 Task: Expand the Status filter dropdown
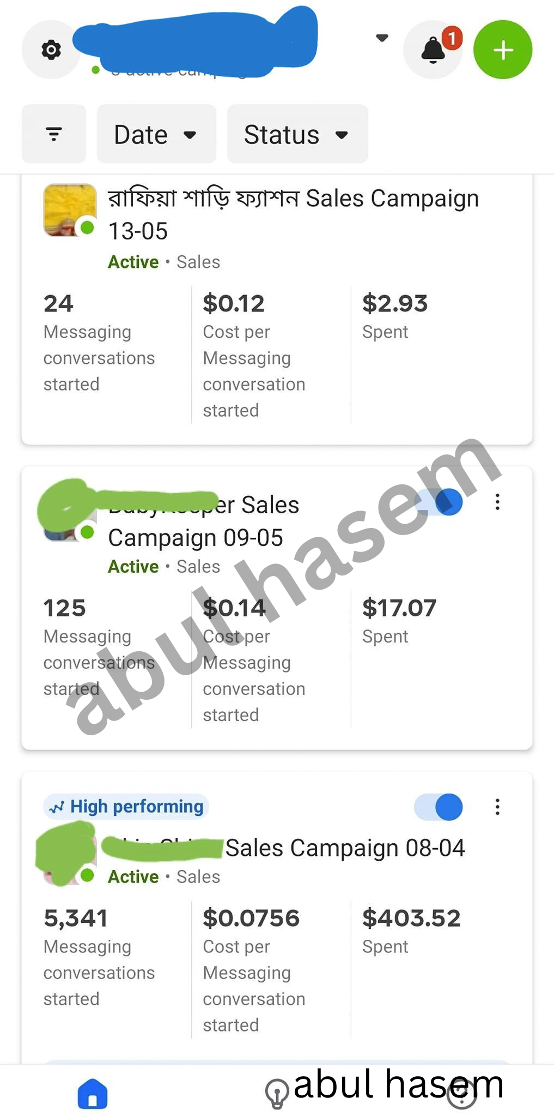[x=297, y=134]
